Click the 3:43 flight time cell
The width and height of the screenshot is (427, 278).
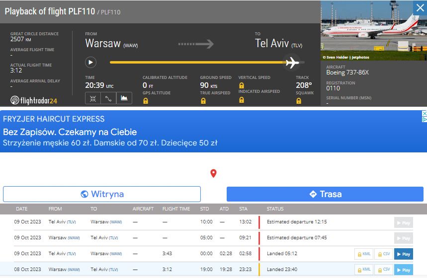(x=167, y=254)
